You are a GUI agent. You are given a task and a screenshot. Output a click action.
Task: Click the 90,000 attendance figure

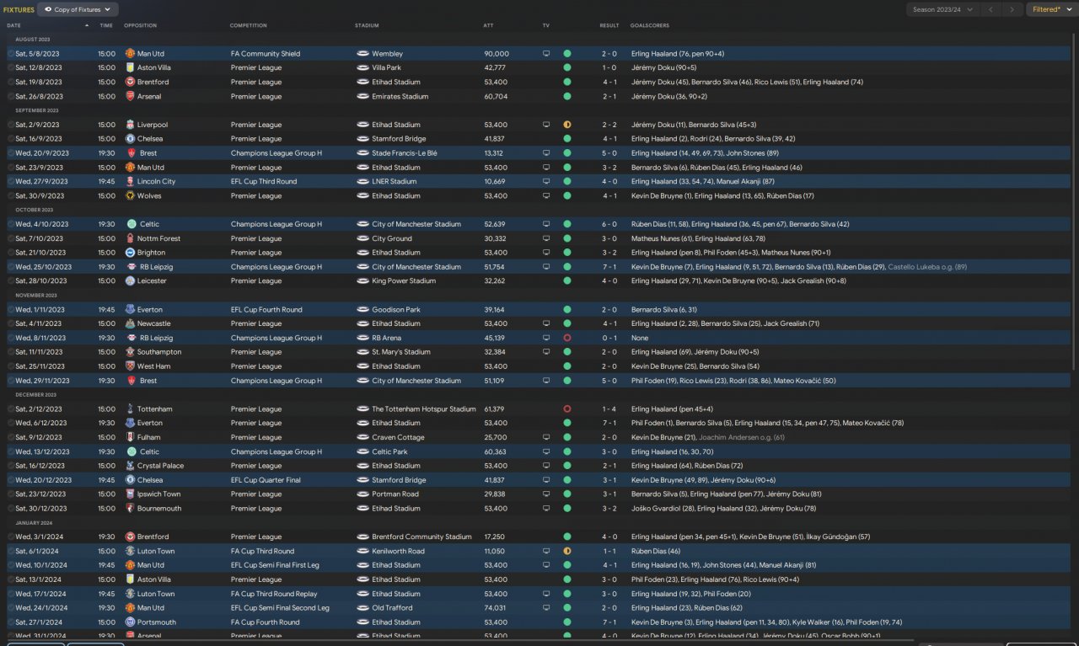pyautogui.click(x=497, y=54)
